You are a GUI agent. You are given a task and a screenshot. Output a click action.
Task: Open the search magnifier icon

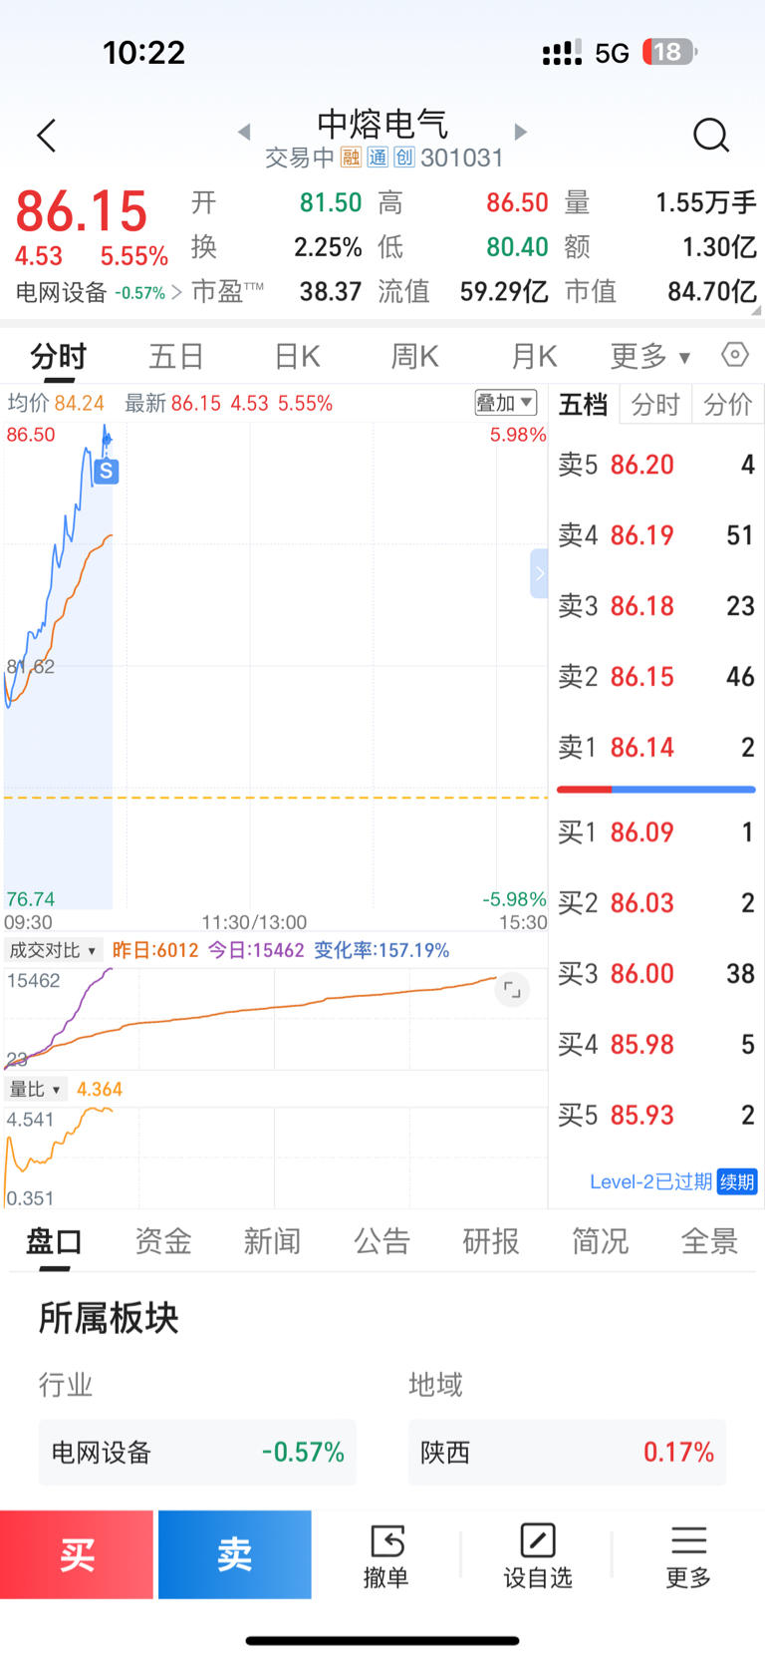pos(711,135)
